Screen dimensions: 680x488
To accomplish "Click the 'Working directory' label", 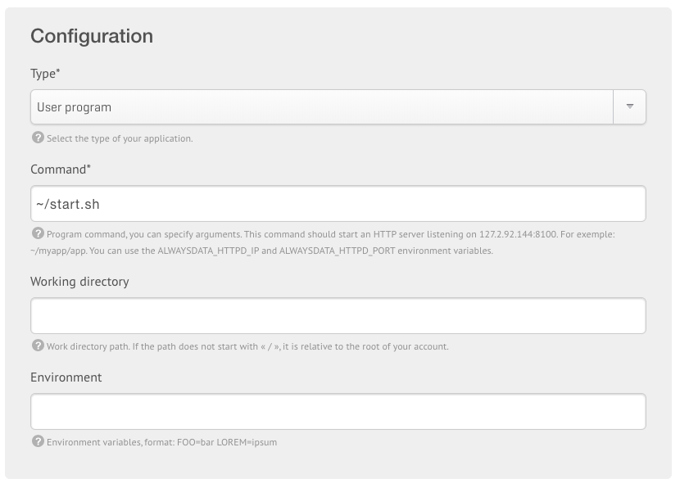I will click(79, 282).
